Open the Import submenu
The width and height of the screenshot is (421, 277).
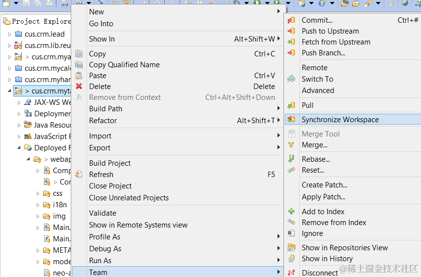point(185,136)
